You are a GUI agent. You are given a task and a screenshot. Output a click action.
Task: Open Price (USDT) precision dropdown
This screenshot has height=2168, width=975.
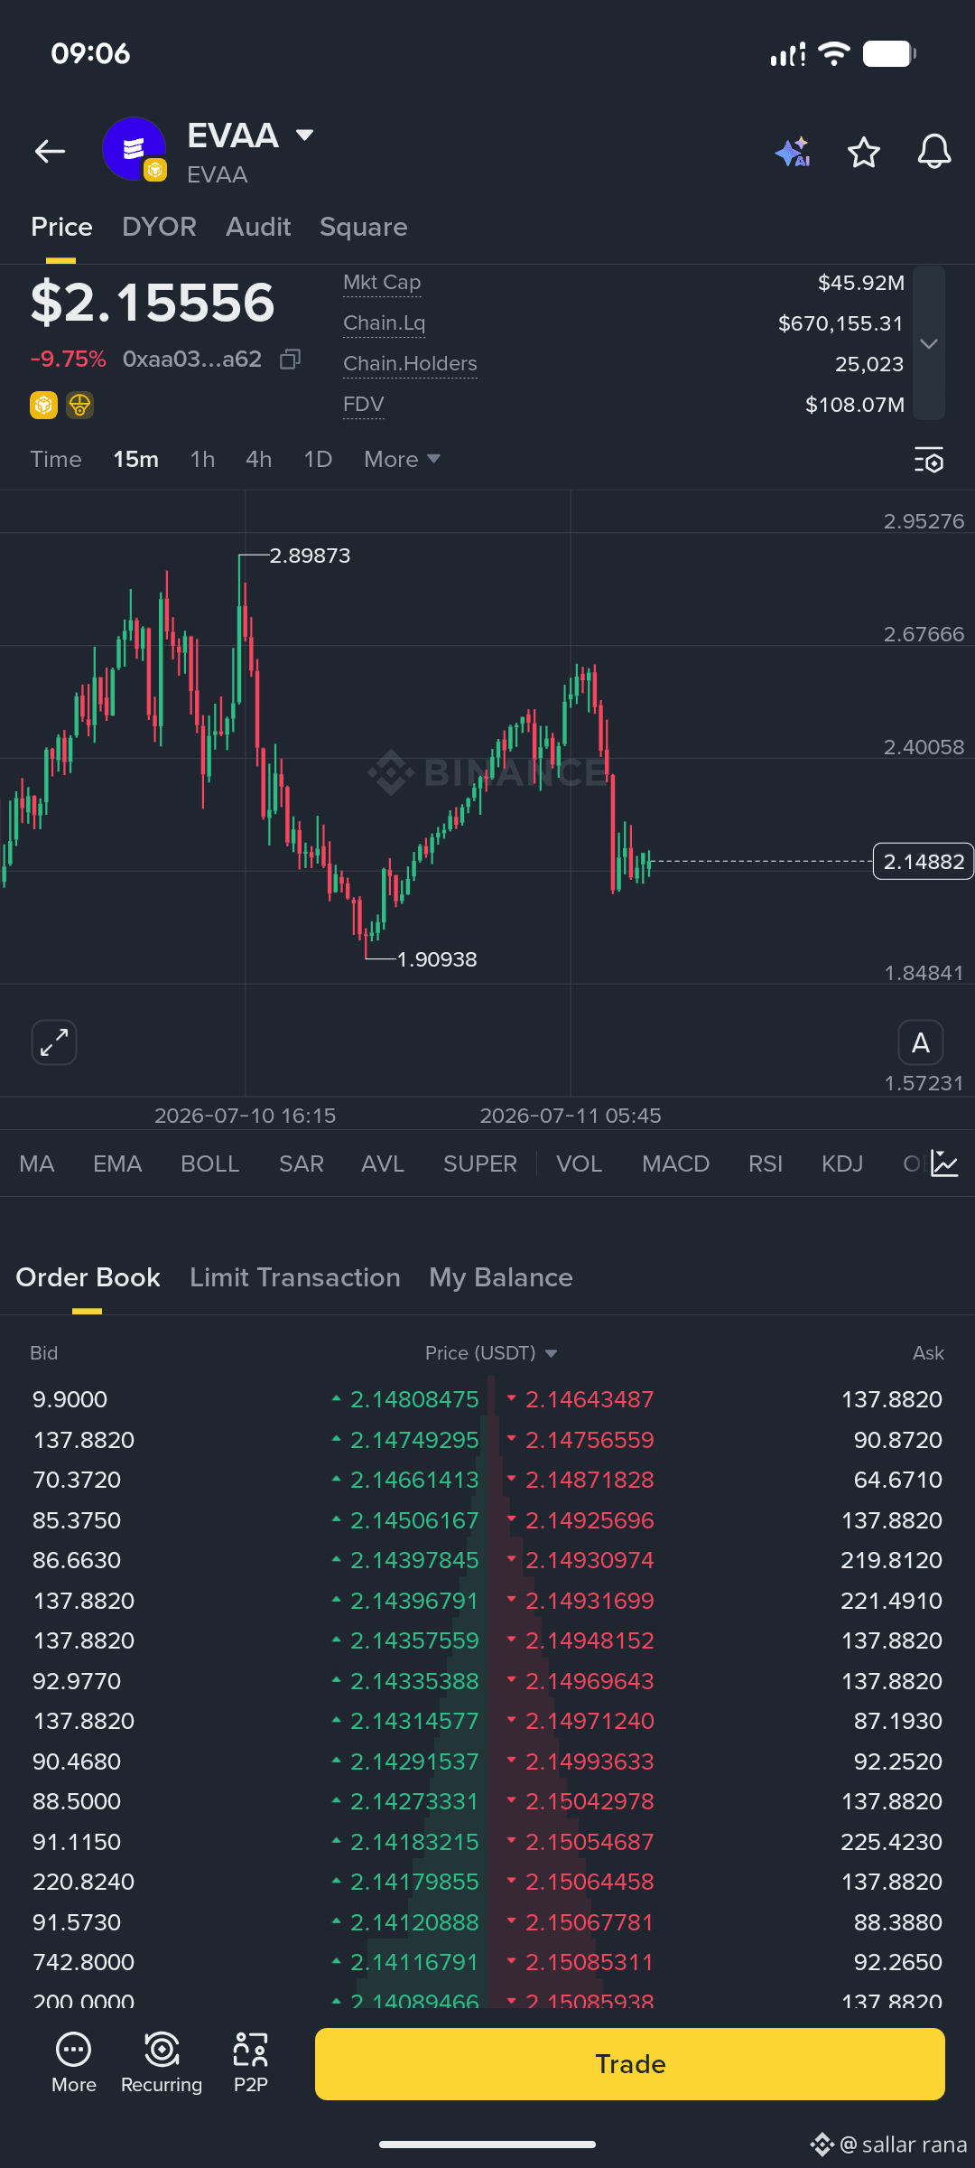tap(491, 1353)
